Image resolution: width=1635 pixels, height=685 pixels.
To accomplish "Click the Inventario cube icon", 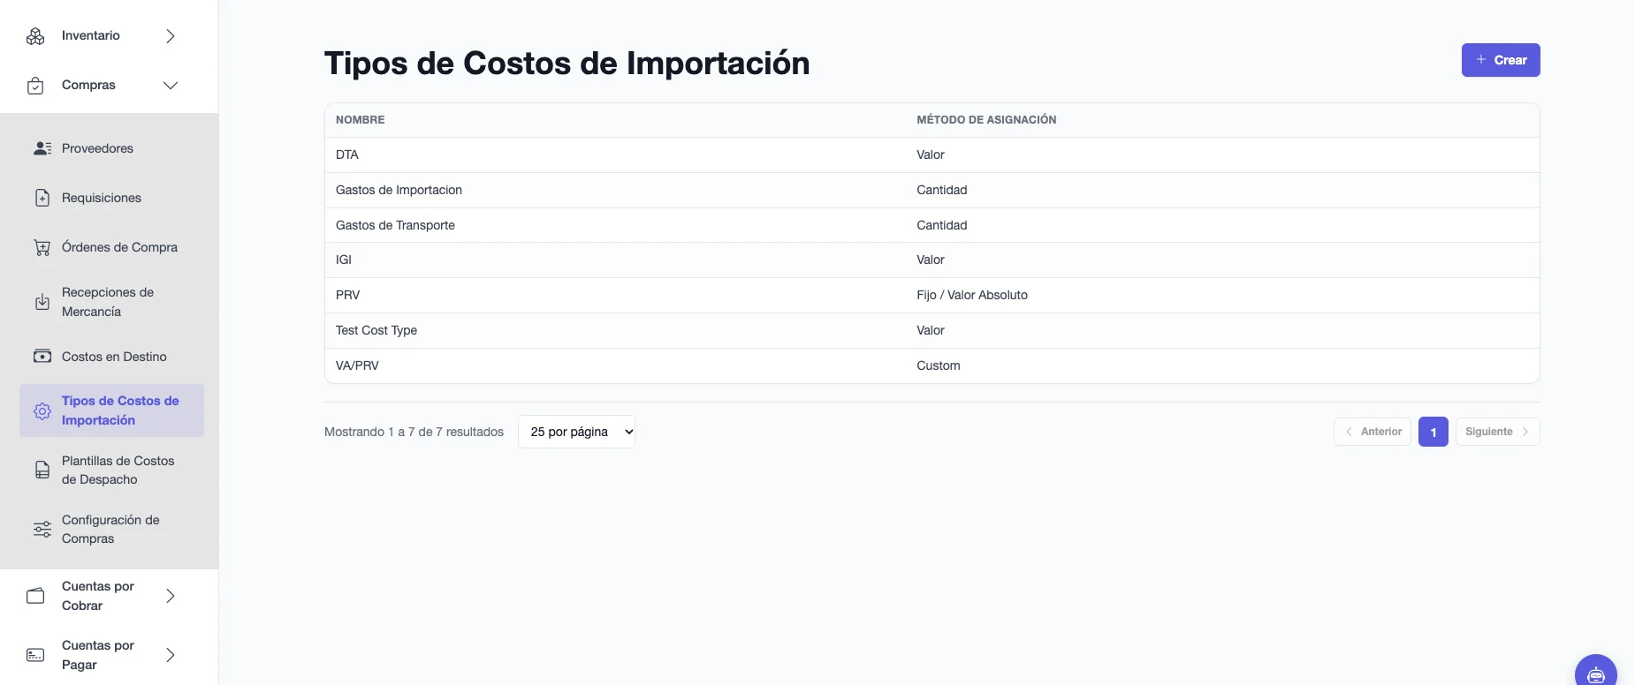I will 35,36.
